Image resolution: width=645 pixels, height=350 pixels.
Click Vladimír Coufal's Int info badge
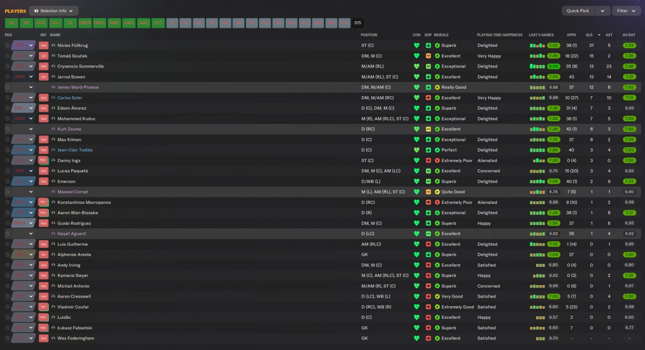tap(43, 307)
